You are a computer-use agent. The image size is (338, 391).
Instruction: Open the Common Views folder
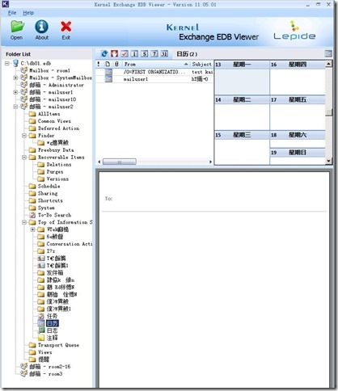pyautogui.click(x=54, y=121)
